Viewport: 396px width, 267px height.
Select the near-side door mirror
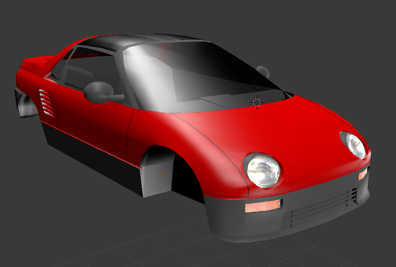pyautogui.click(x=103, y=92)
